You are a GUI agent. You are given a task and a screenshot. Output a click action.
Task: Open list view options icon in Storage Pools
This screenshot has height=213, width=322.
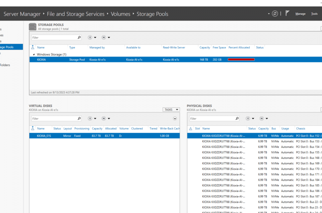[90, 38]
